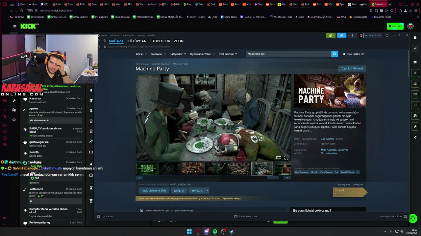
Task: Click the Steam back arrow
Action: click(x=99, y=41)
